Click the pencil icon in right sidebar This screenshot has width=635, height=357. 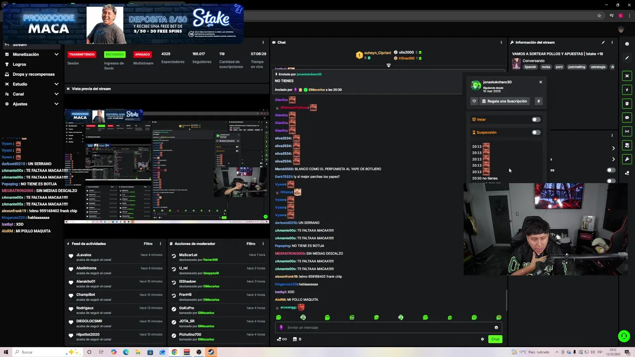[627, 58]
